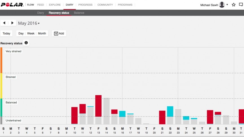Click the Today button
Screen dimensions: 244x137
(x=6, y=33)
